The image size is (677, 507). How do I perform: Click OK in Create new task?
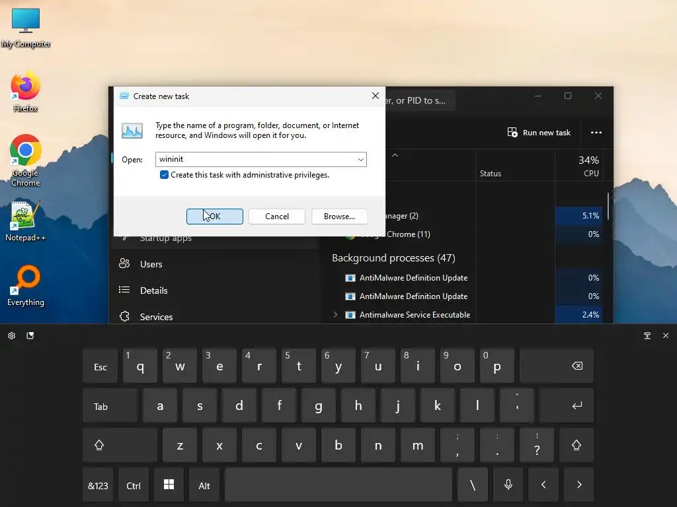215,217
